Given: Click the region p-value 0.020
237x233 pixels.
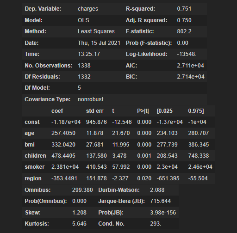Looking at the screenshot, I should (x=144, y=178).
